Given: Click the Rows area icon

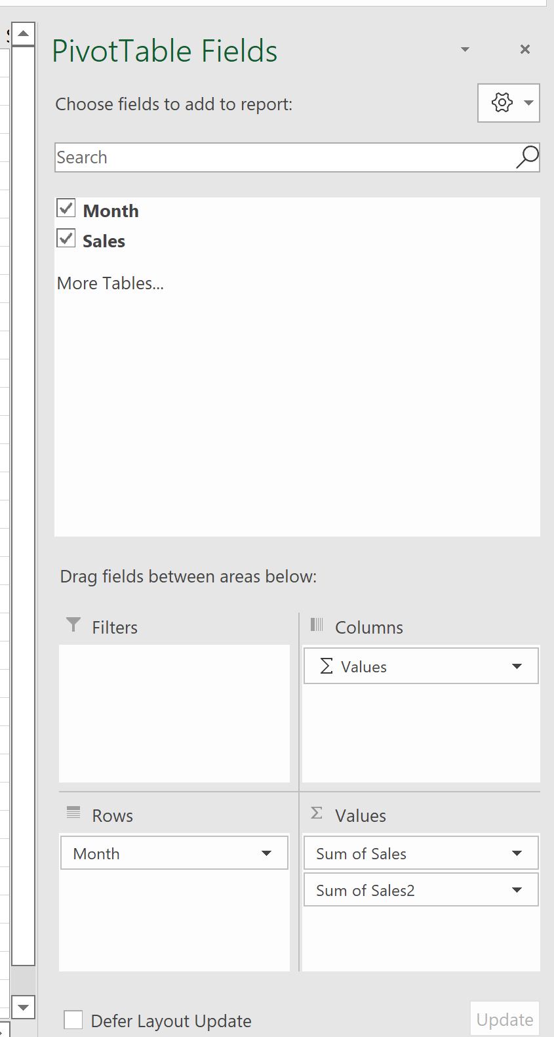Looking at the screenshot, I should (x=72, y=813).
